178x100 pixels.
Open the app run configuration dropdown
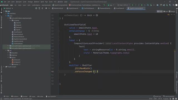click(x=111, y=5)
